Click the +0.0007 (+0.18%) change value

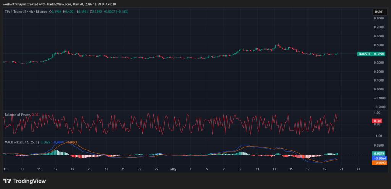(x=116, y=11)
